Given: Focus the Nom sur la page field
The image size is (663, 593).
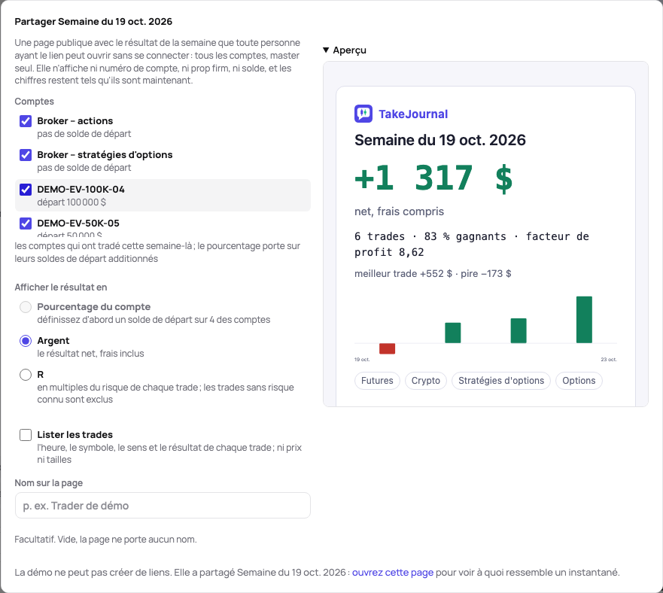Looking at the screenshot, I should pos(163,506).
